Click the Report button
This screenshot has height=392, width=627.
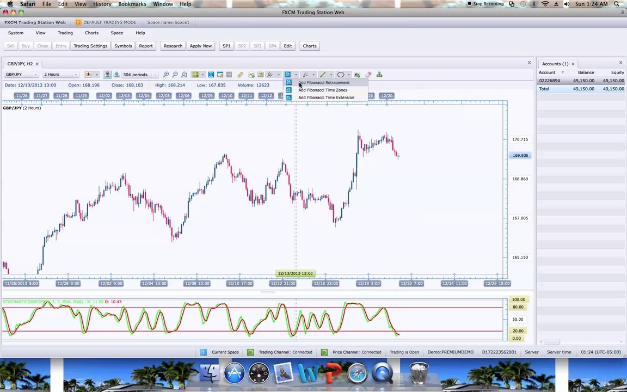point(146,46)
